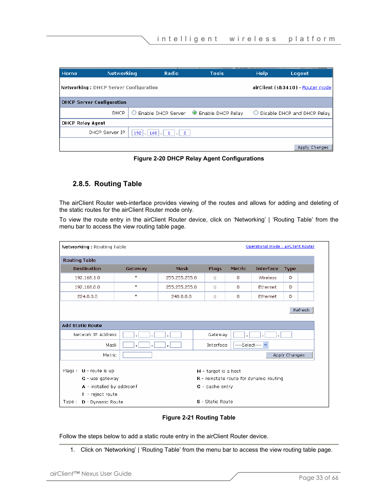Click third octet of static route Mask
Screen dimensions: 388x503
click(x=160, y=345)
